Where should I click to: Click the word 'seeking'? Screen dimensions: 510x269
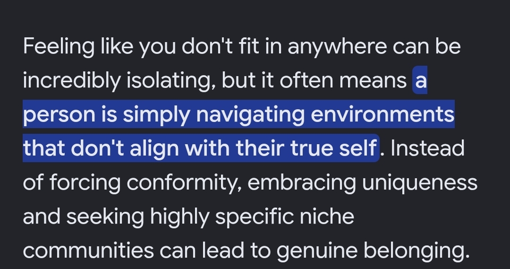[105, 216]
